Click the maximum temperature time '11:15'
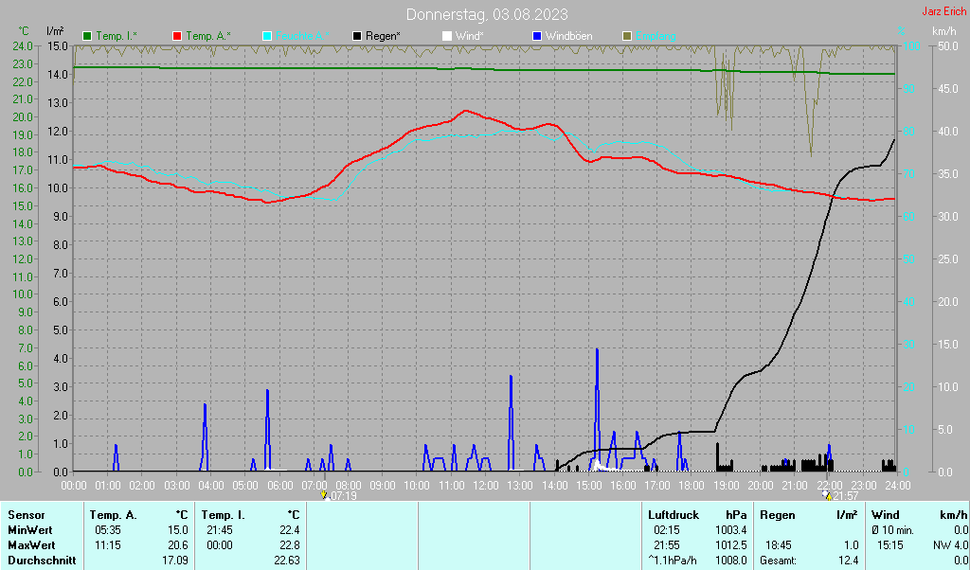The height and width of the screenshot is (570, 970). pyautogui.click(x=108, y=545)
